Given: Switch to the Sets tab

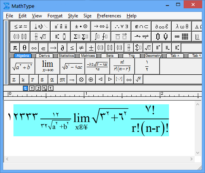Looking at the screenshot, I should tap(110, 56).
